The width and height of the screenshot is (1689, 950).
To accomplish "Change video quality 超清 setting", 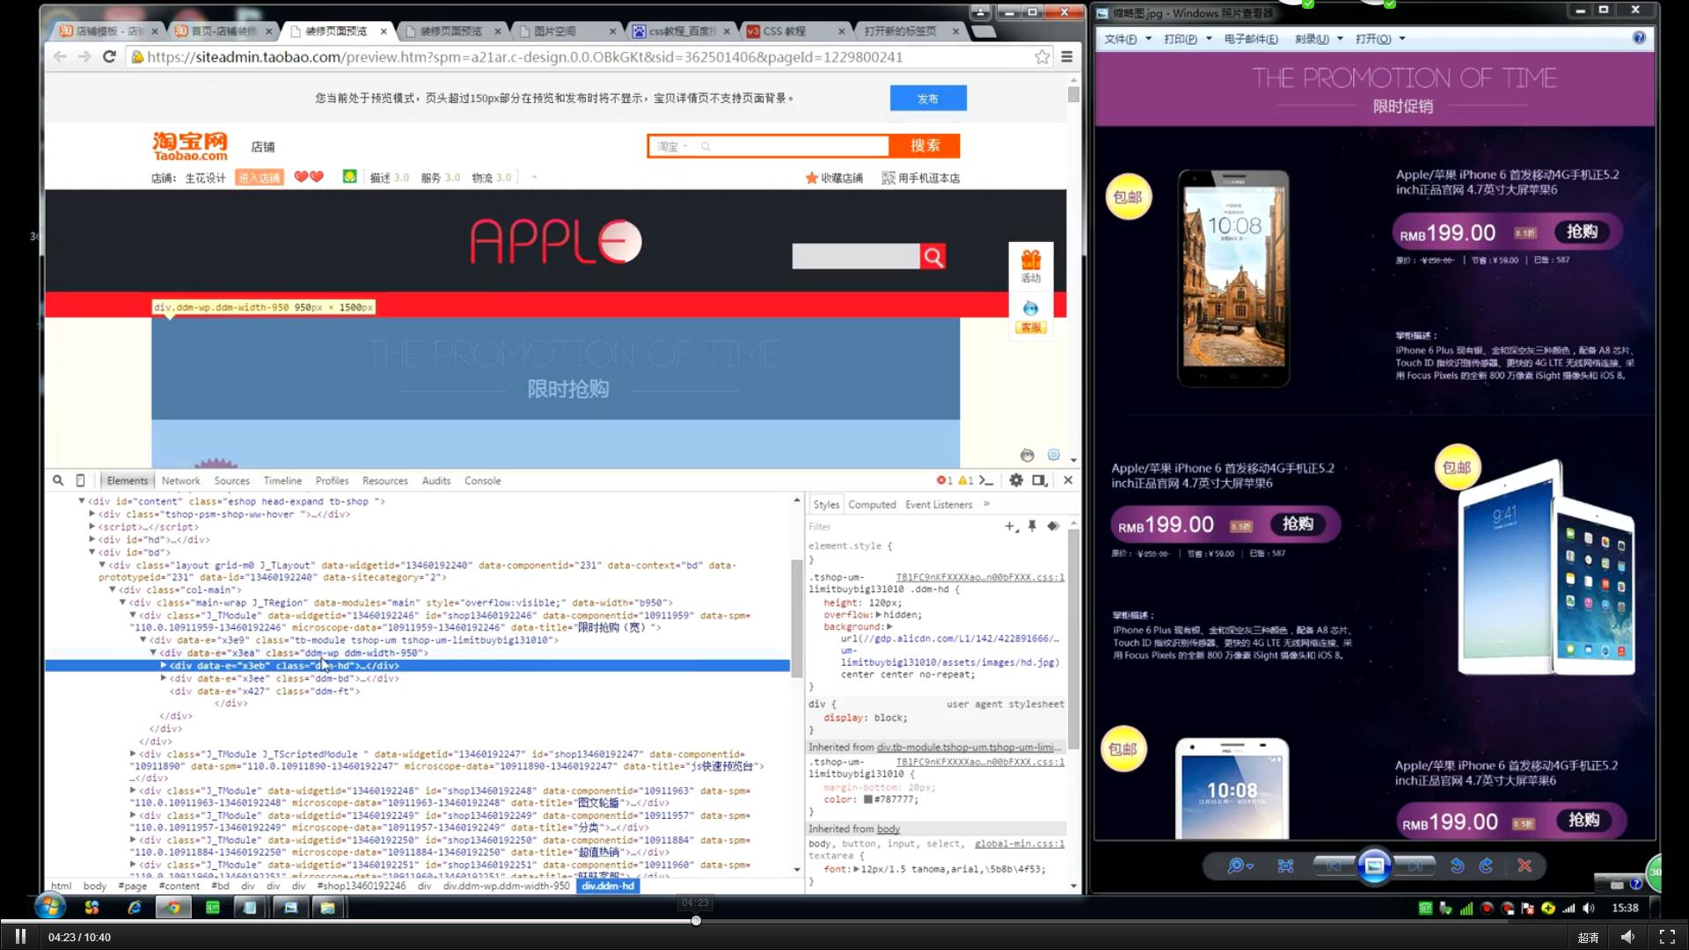I will [1588, 938].
